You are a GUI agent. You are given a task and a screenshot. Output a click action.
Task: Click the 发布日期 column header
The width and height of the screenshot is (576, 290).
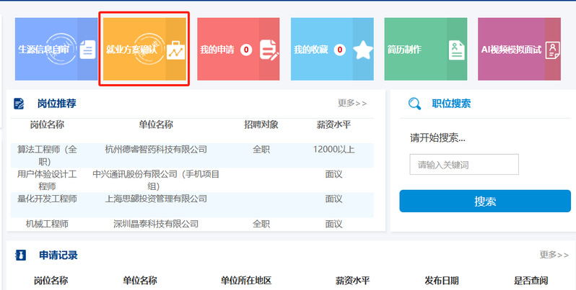pyautogui.click(x=442, y=281)
